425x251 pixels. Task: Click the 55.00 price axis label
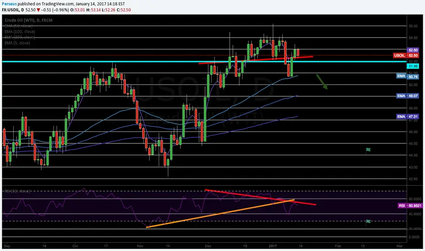point(413,26)
